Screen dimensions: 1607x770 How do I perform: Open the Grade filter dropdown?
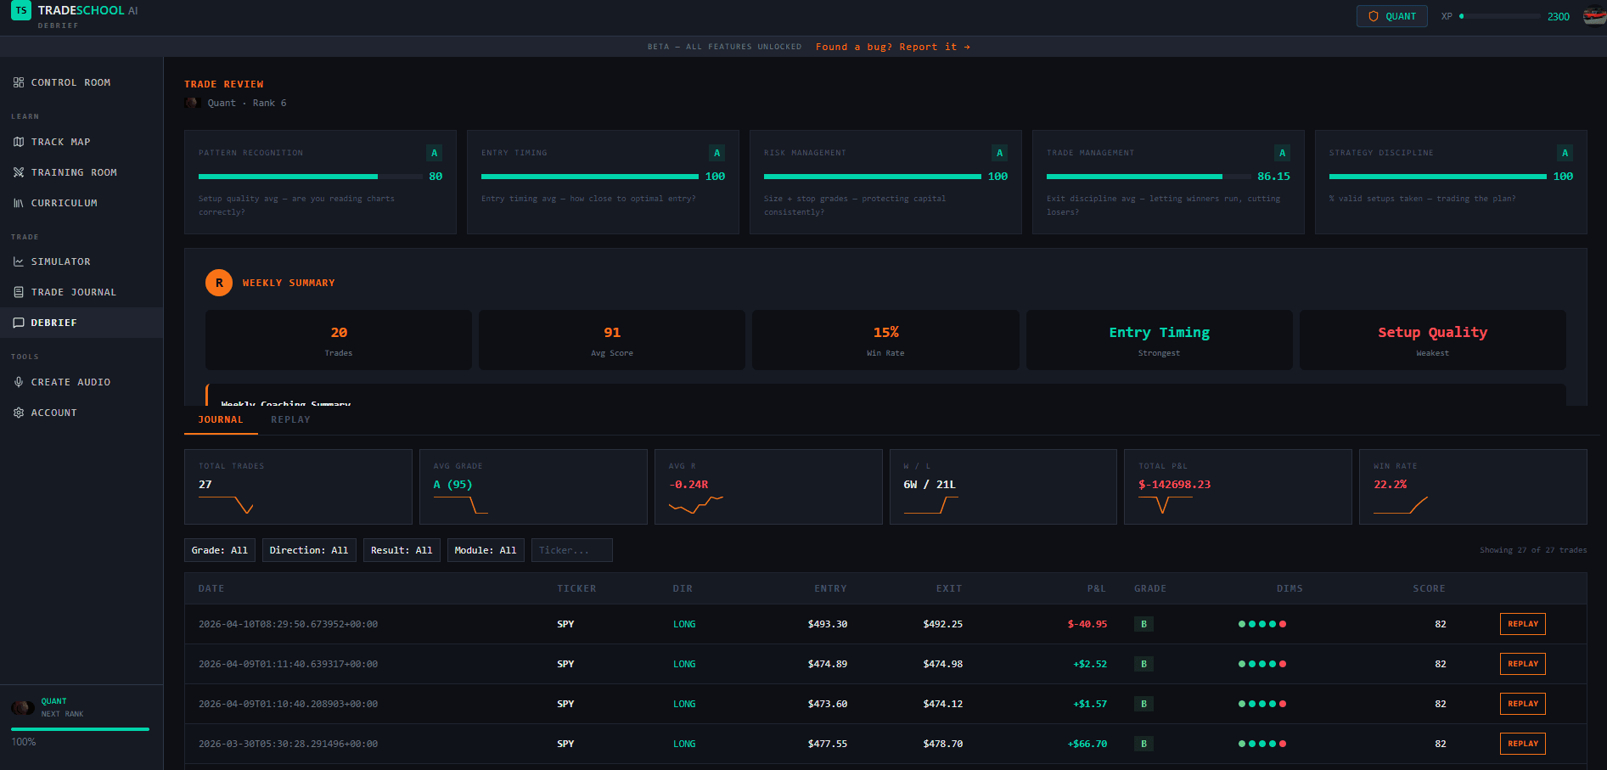point(220,550)
